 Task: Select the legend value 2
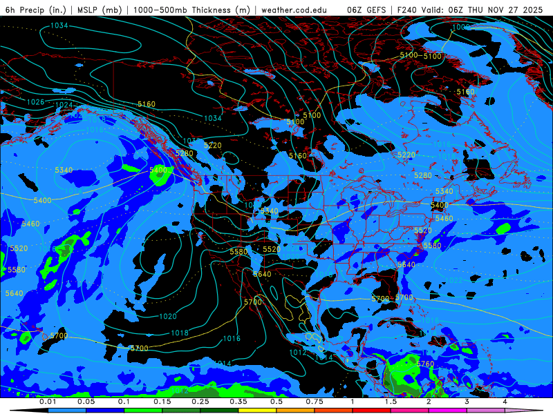point(429,402)
